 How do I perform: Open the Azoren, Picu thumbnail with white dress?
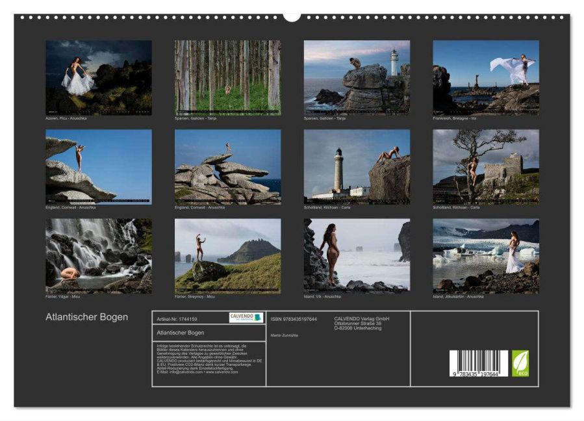[x=98, y=77]
